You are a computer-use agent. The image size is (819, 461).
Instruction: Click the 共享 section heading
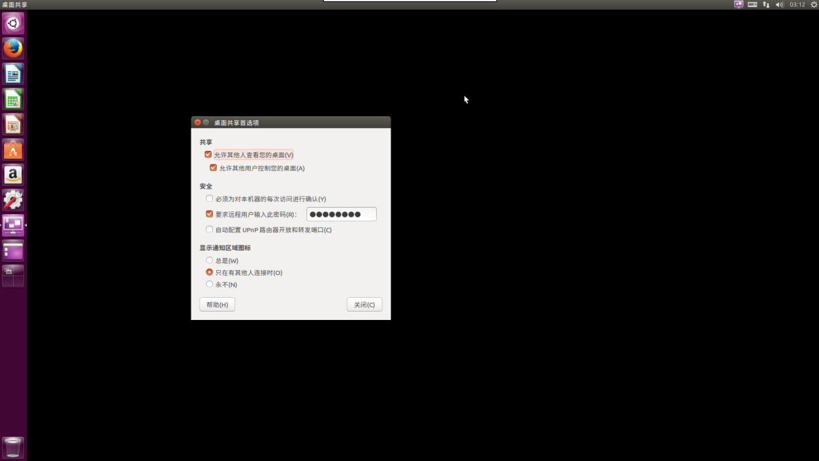pos(206,142)
